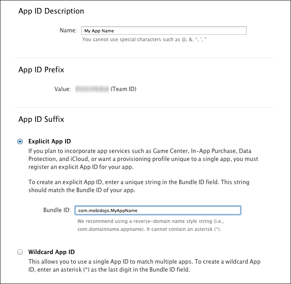Click the blurred Team ID value
Image resolution: width=291 pixels, height=284 pixels.
click(x=92, y=89)
